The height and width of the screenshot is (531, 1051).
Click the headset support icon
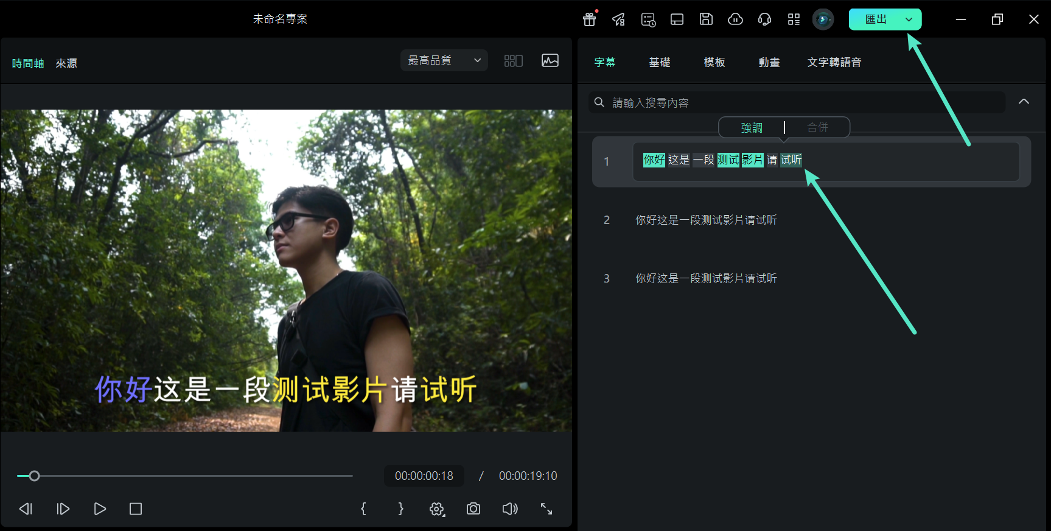(764, 19)
